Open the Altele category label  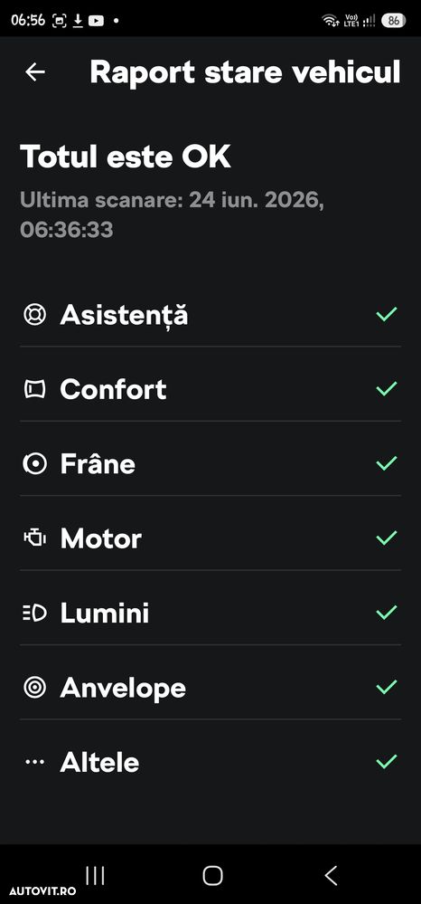point(99,762)
